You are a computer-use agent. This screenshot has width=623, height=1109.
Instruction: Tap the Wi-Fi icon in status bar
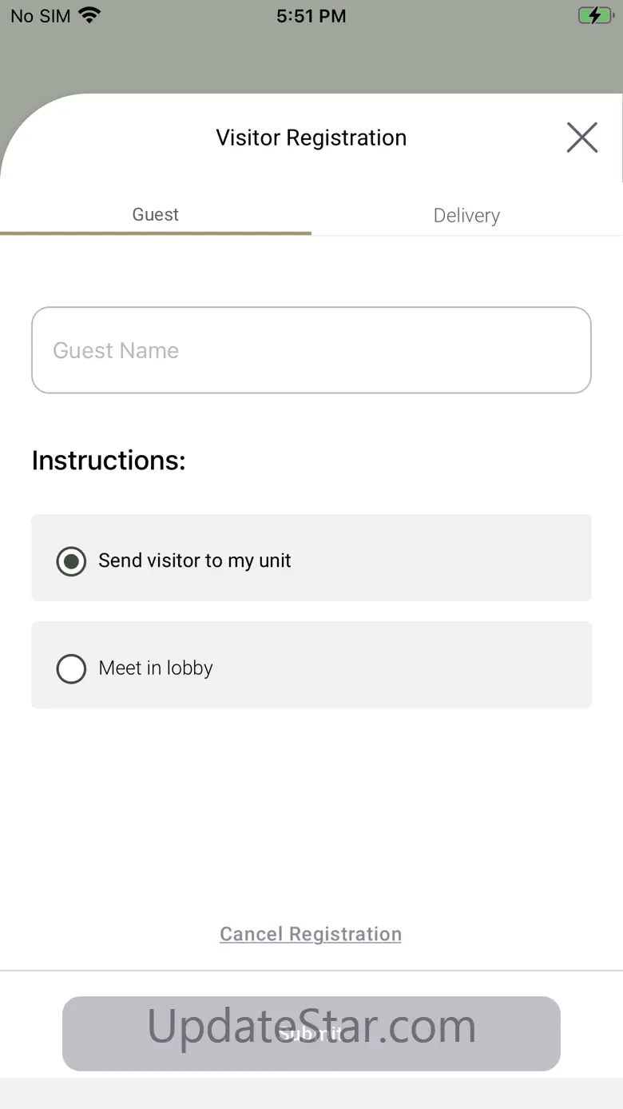click(x=89, y=15)
